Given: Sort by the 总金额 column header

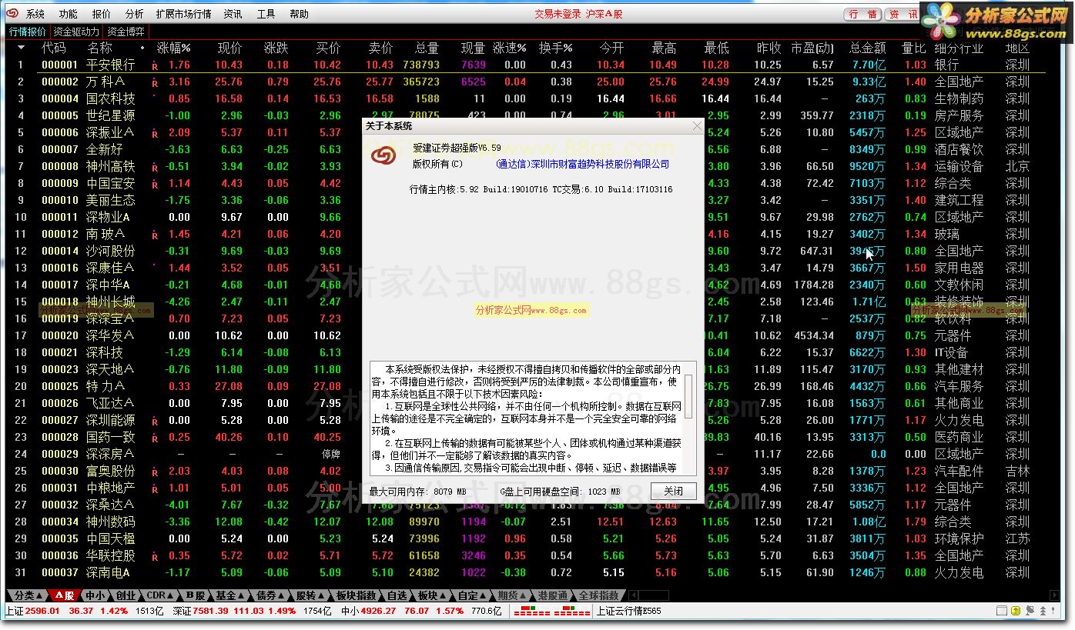Looking at the screenshot, I should (x=867, y=48).
